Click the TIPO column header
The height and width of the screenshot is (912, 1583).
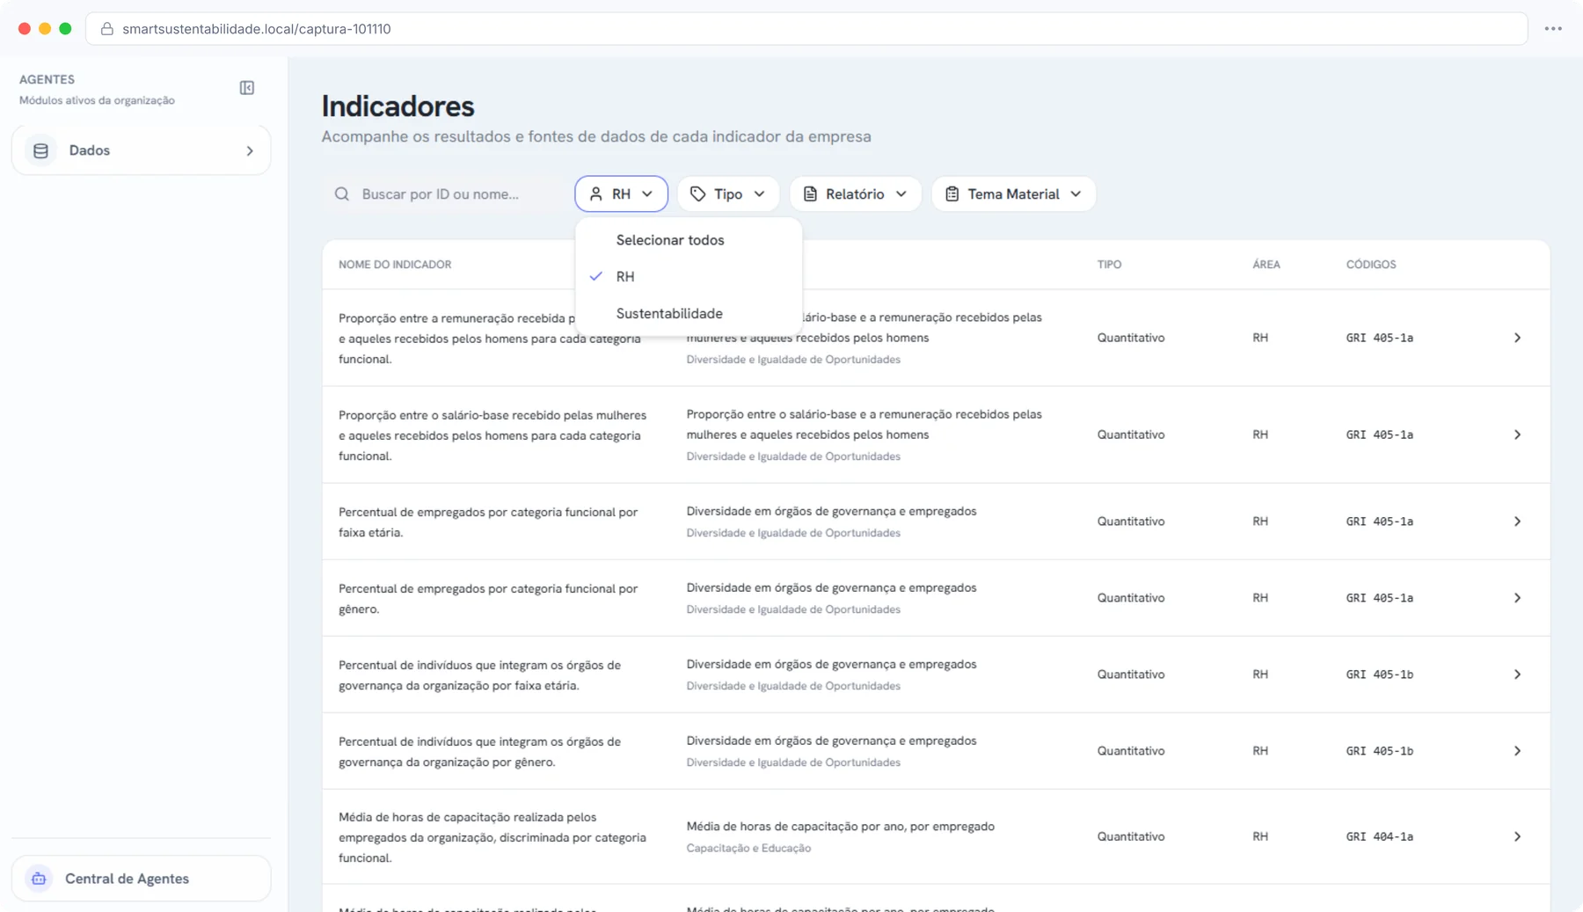(1109, 265)
